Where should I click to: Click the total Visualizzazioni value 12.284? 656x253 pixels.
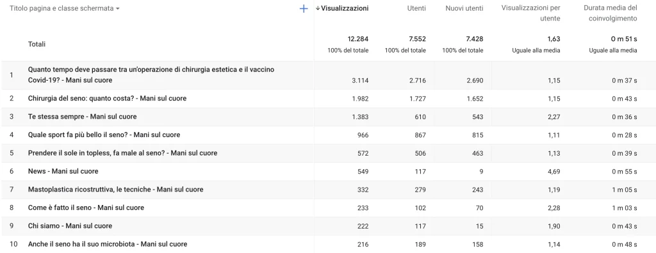(358, 39)
